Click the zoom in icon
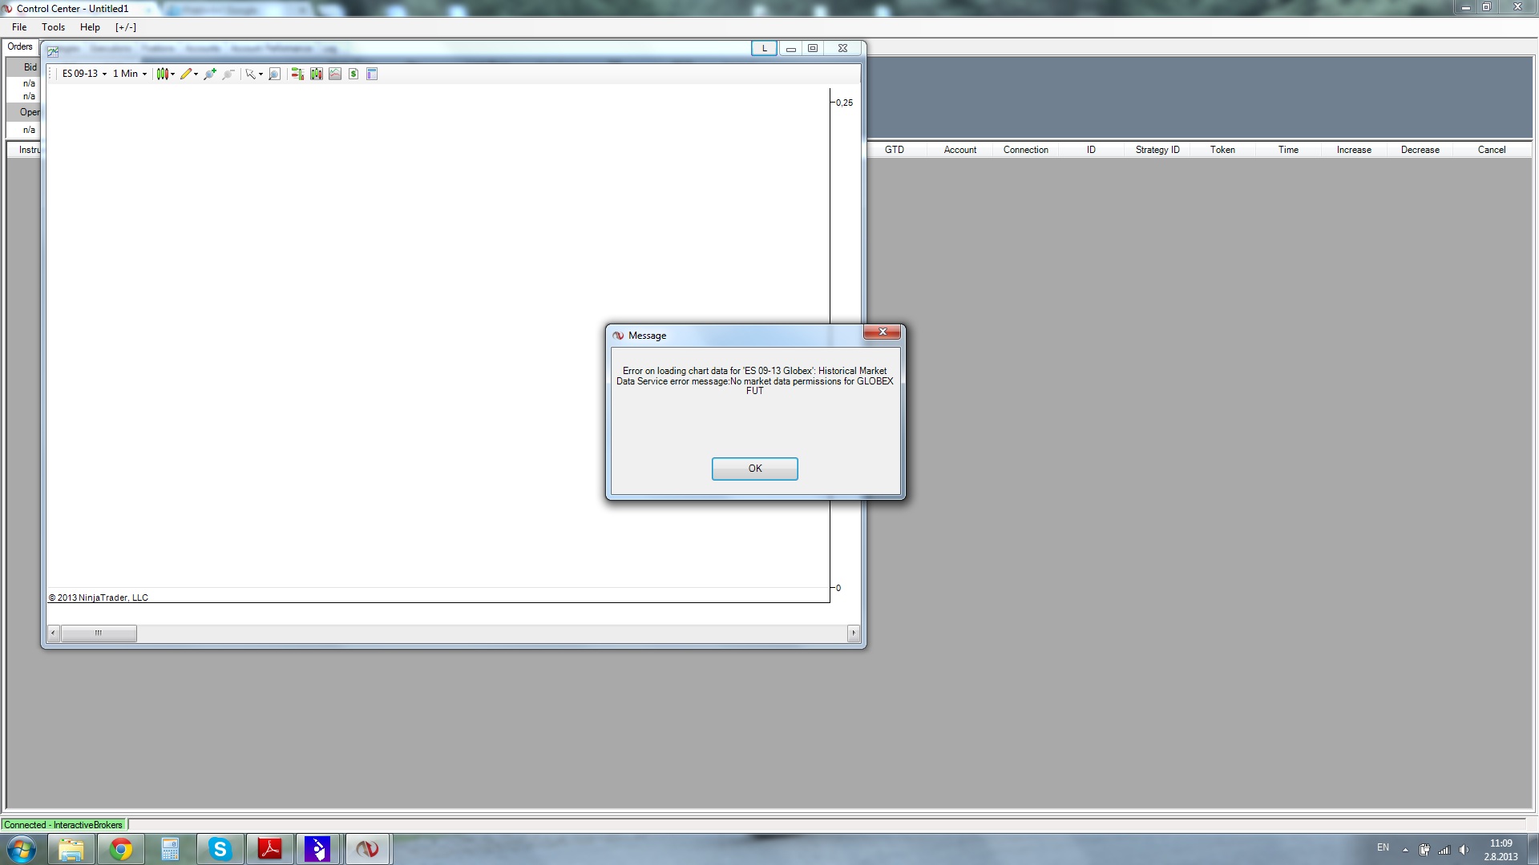The width and height of the screenshot is (1539, 865). pyautogui.click(x=210, y=74)
